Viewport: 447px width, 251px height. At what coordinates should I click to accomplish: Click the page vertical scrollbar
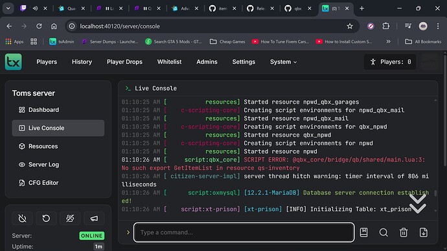[445, 109]
